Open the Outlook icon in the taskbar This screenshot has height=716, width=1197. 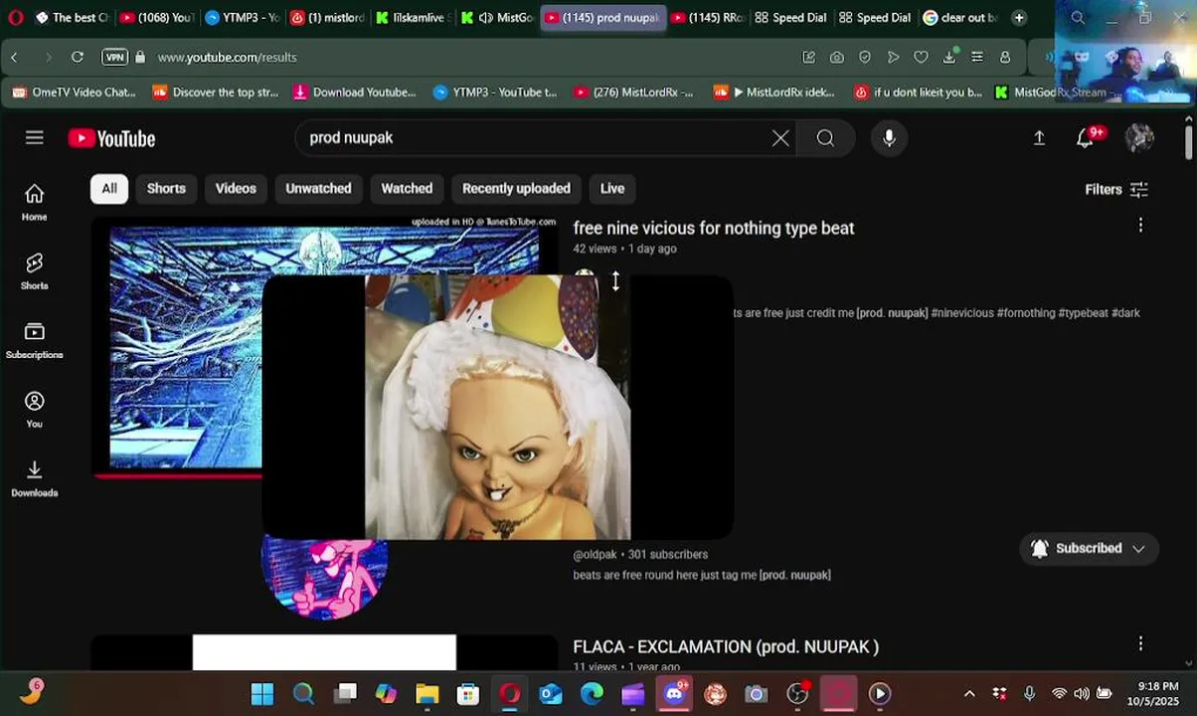(551, 694)
